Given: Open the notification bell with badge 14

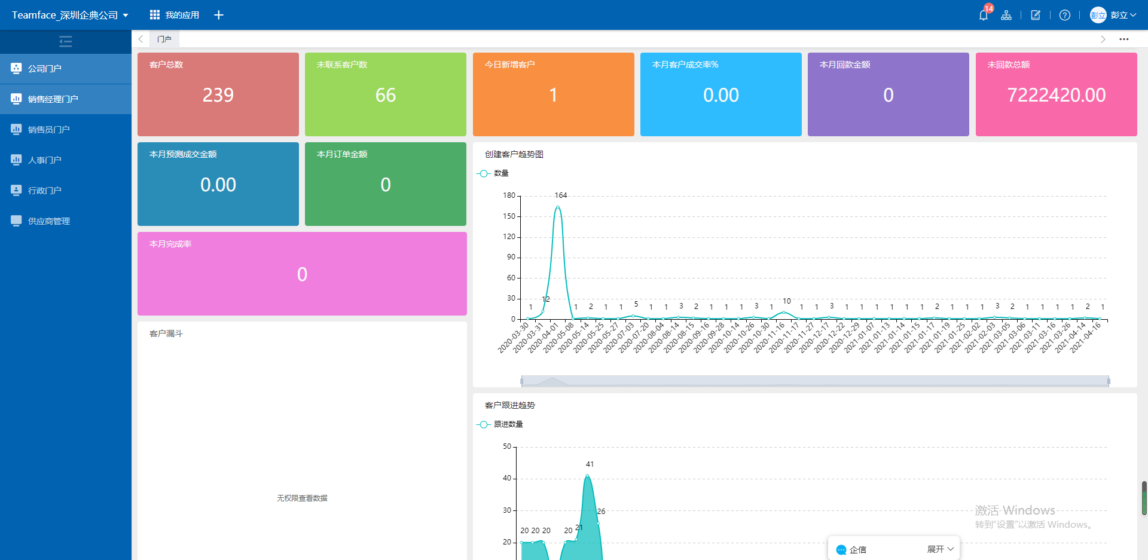Looking at the screenshot, I should point(984,15).
